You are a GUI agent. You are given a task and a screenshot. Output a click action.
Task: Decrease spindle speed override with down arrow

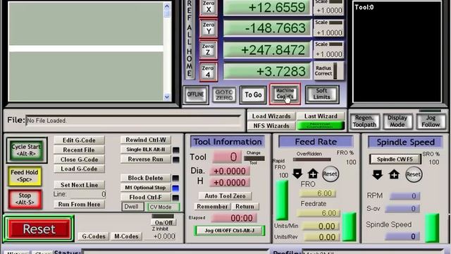coord(377,174)
